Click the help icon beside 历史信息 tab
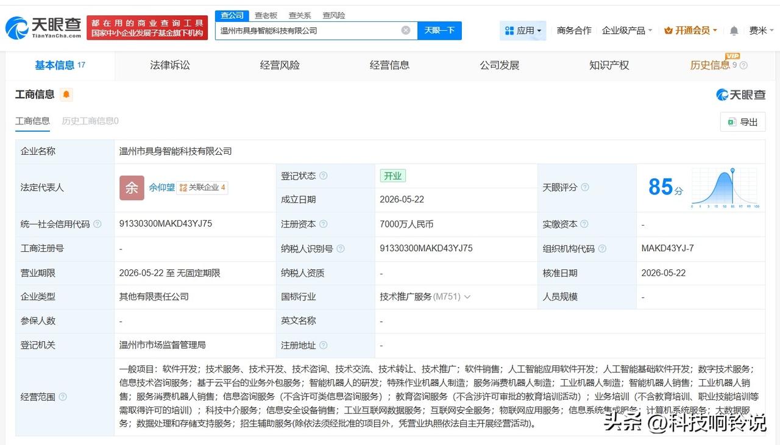This screenshot has height=445, width=780. pyautogui.click(x=743, y=65)
